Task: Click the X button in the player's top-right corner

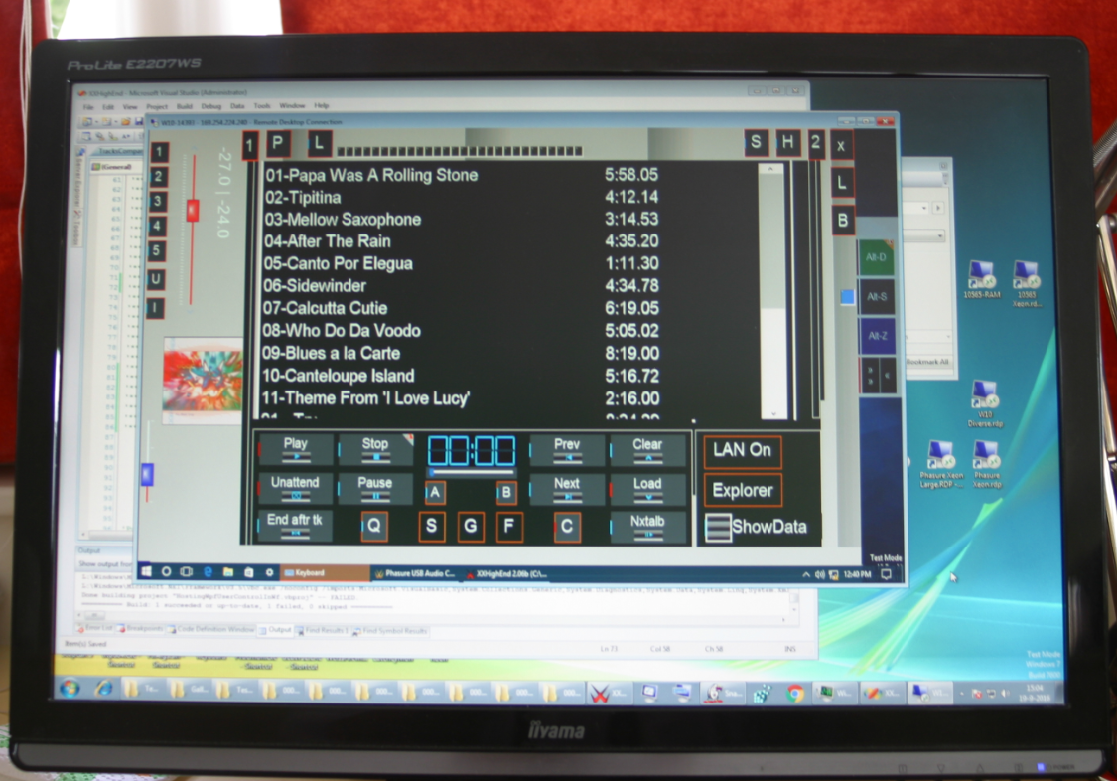Action: click(x=841, y=145)
